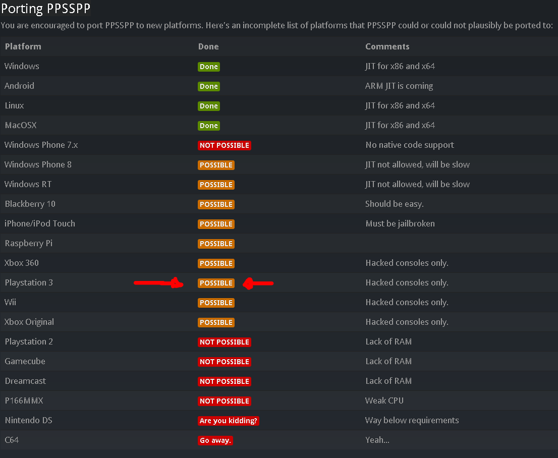The height and width of the screenshot is (458, 558).
Task: Click the 'Must be jailbroken' comment
Action: (x=400, y=223)
